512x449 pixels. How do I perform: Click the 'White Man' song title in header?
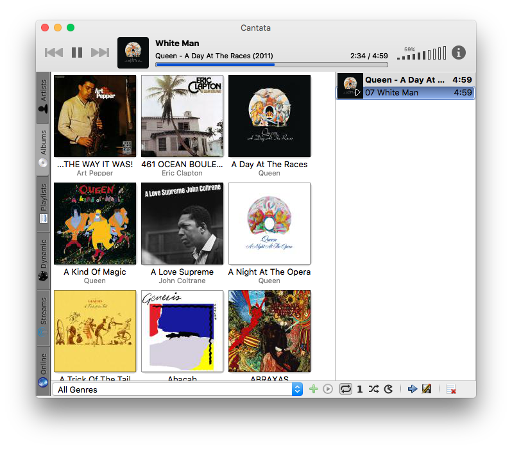click(177, 43)
